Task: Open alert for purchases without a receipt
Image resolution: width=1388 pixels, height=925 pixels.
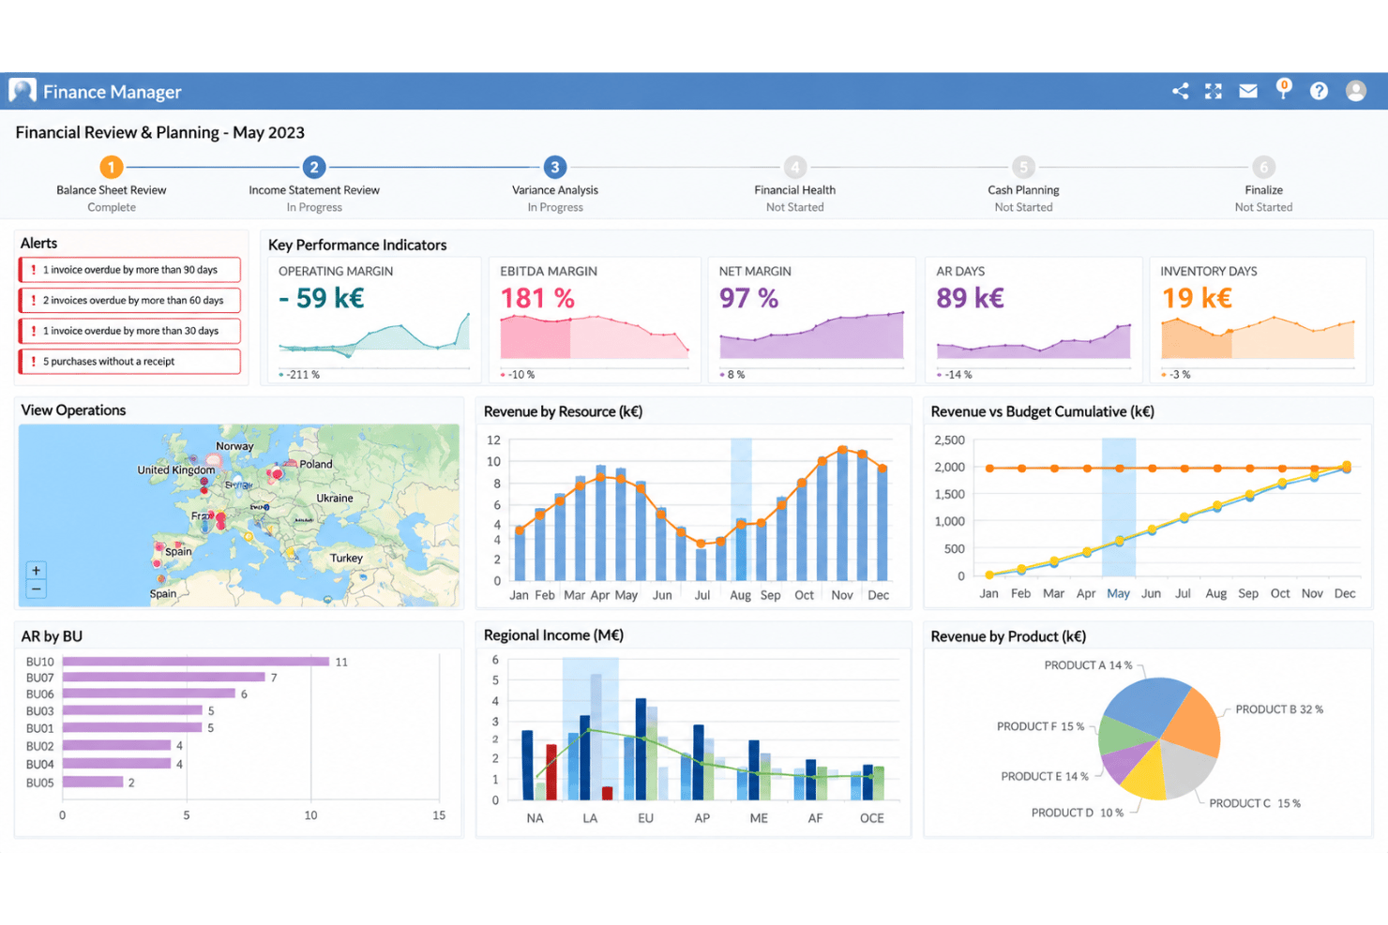Action: [129, 361]
